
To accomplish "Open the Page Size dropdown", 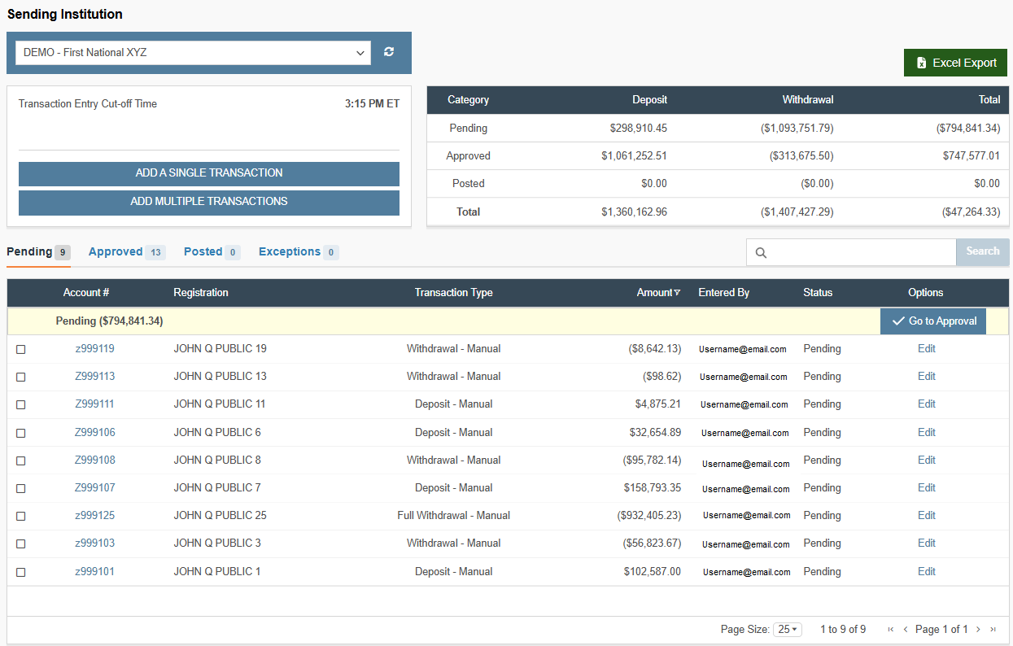I will (787, 629).
